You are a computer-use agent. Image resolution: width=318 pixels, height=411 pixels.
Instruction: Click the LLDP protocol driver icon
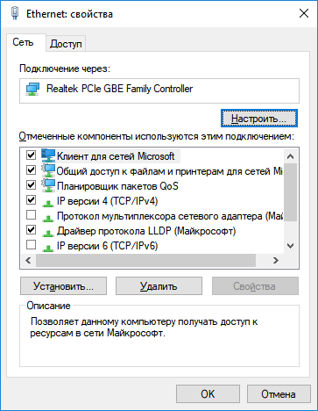(47, 233)
